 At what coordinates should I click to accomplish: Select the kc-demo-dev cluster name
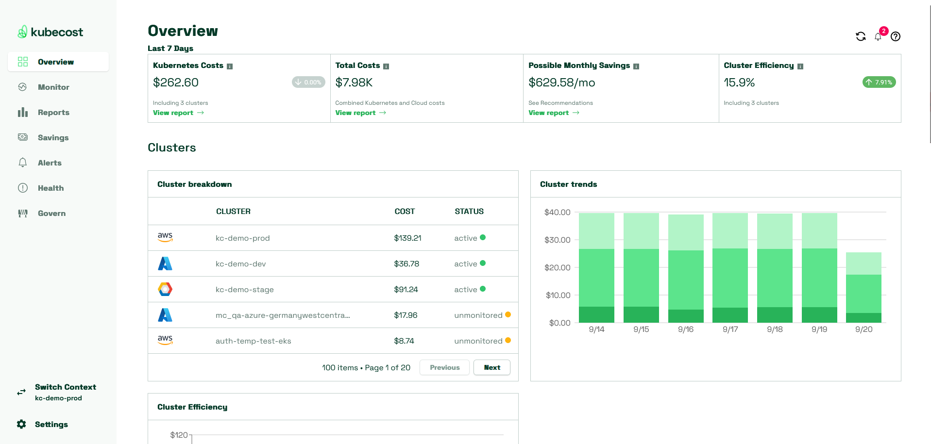tap(240, 263)
